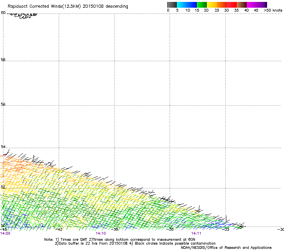Click the yellow 20-25 knots legend swatch
284x250 pixels.
(212, 5)
